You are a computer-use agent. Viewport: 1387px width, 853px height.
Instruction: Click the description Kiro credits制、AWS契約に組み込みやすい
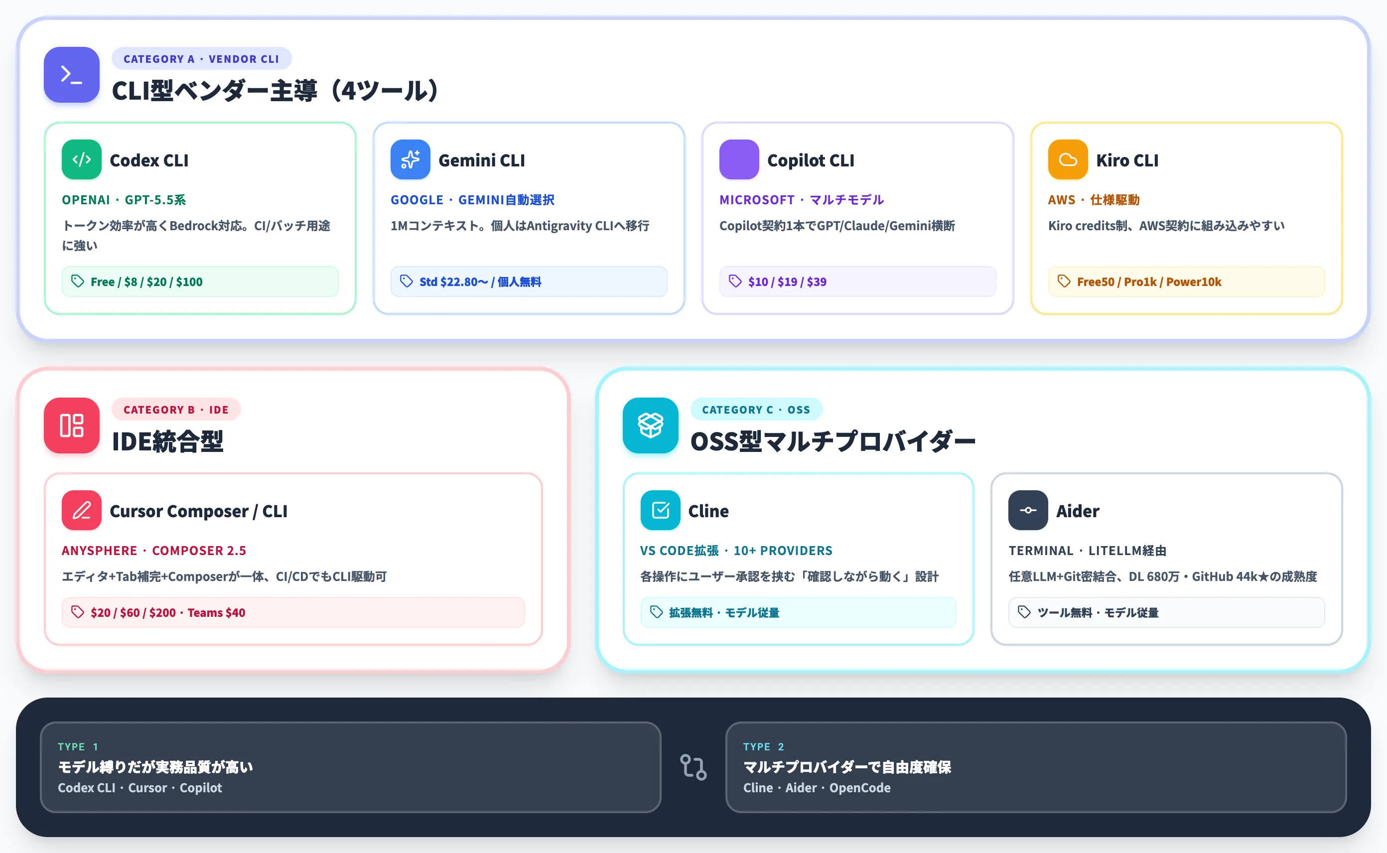pyautogui.click(x=1166, y=226)
